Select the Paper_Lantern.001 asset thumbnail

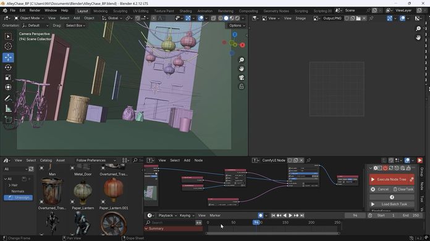click(114, 192)
